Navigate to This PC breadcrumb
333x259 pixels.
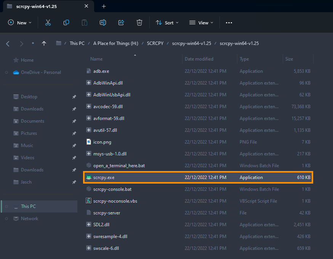77,43
